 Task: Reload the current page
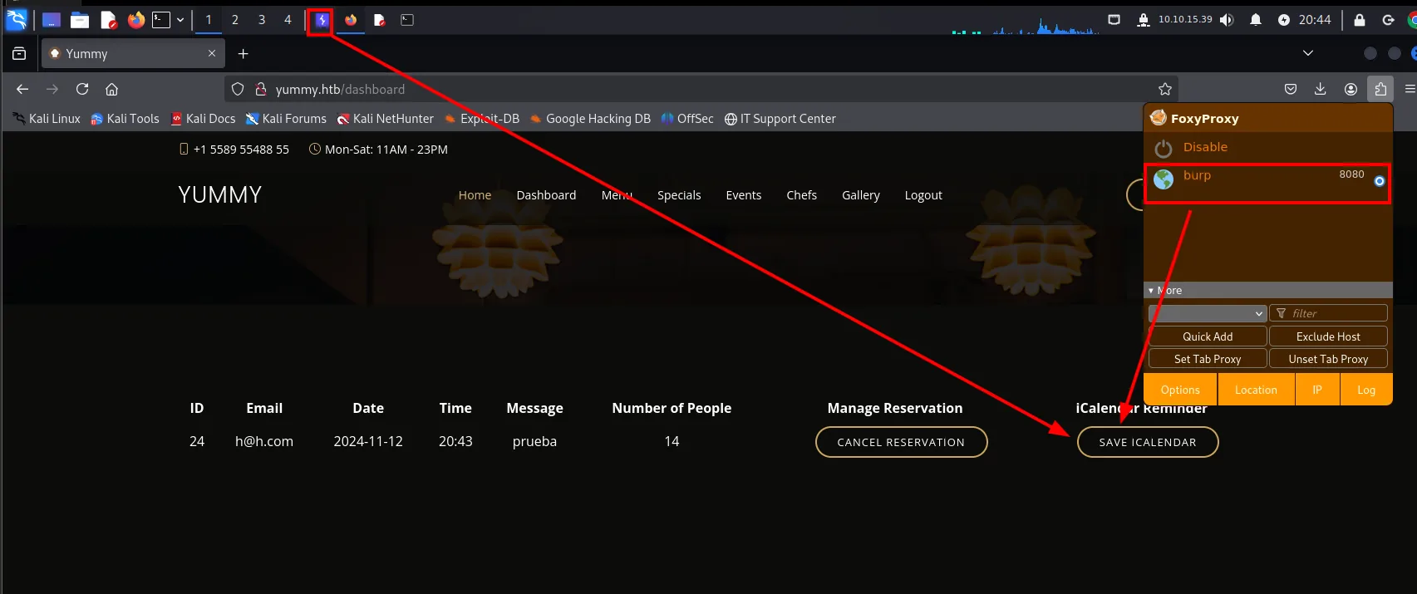pyautogui.click(x=82, y=89)
